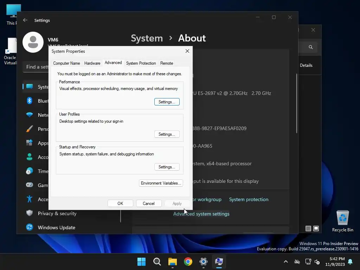The height and width of the screenshot is (270, 360).
Task: Click the network status tray icon
Action: (308, 262)
